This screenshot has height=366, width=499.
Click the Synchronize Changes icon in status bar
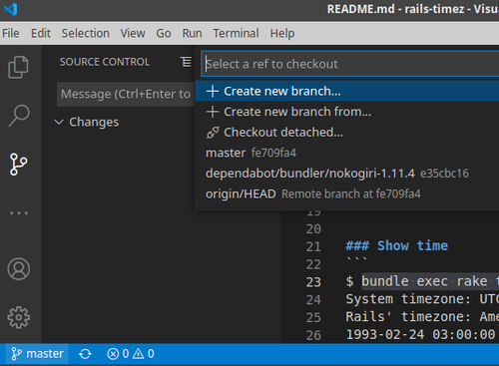point(85,354)
